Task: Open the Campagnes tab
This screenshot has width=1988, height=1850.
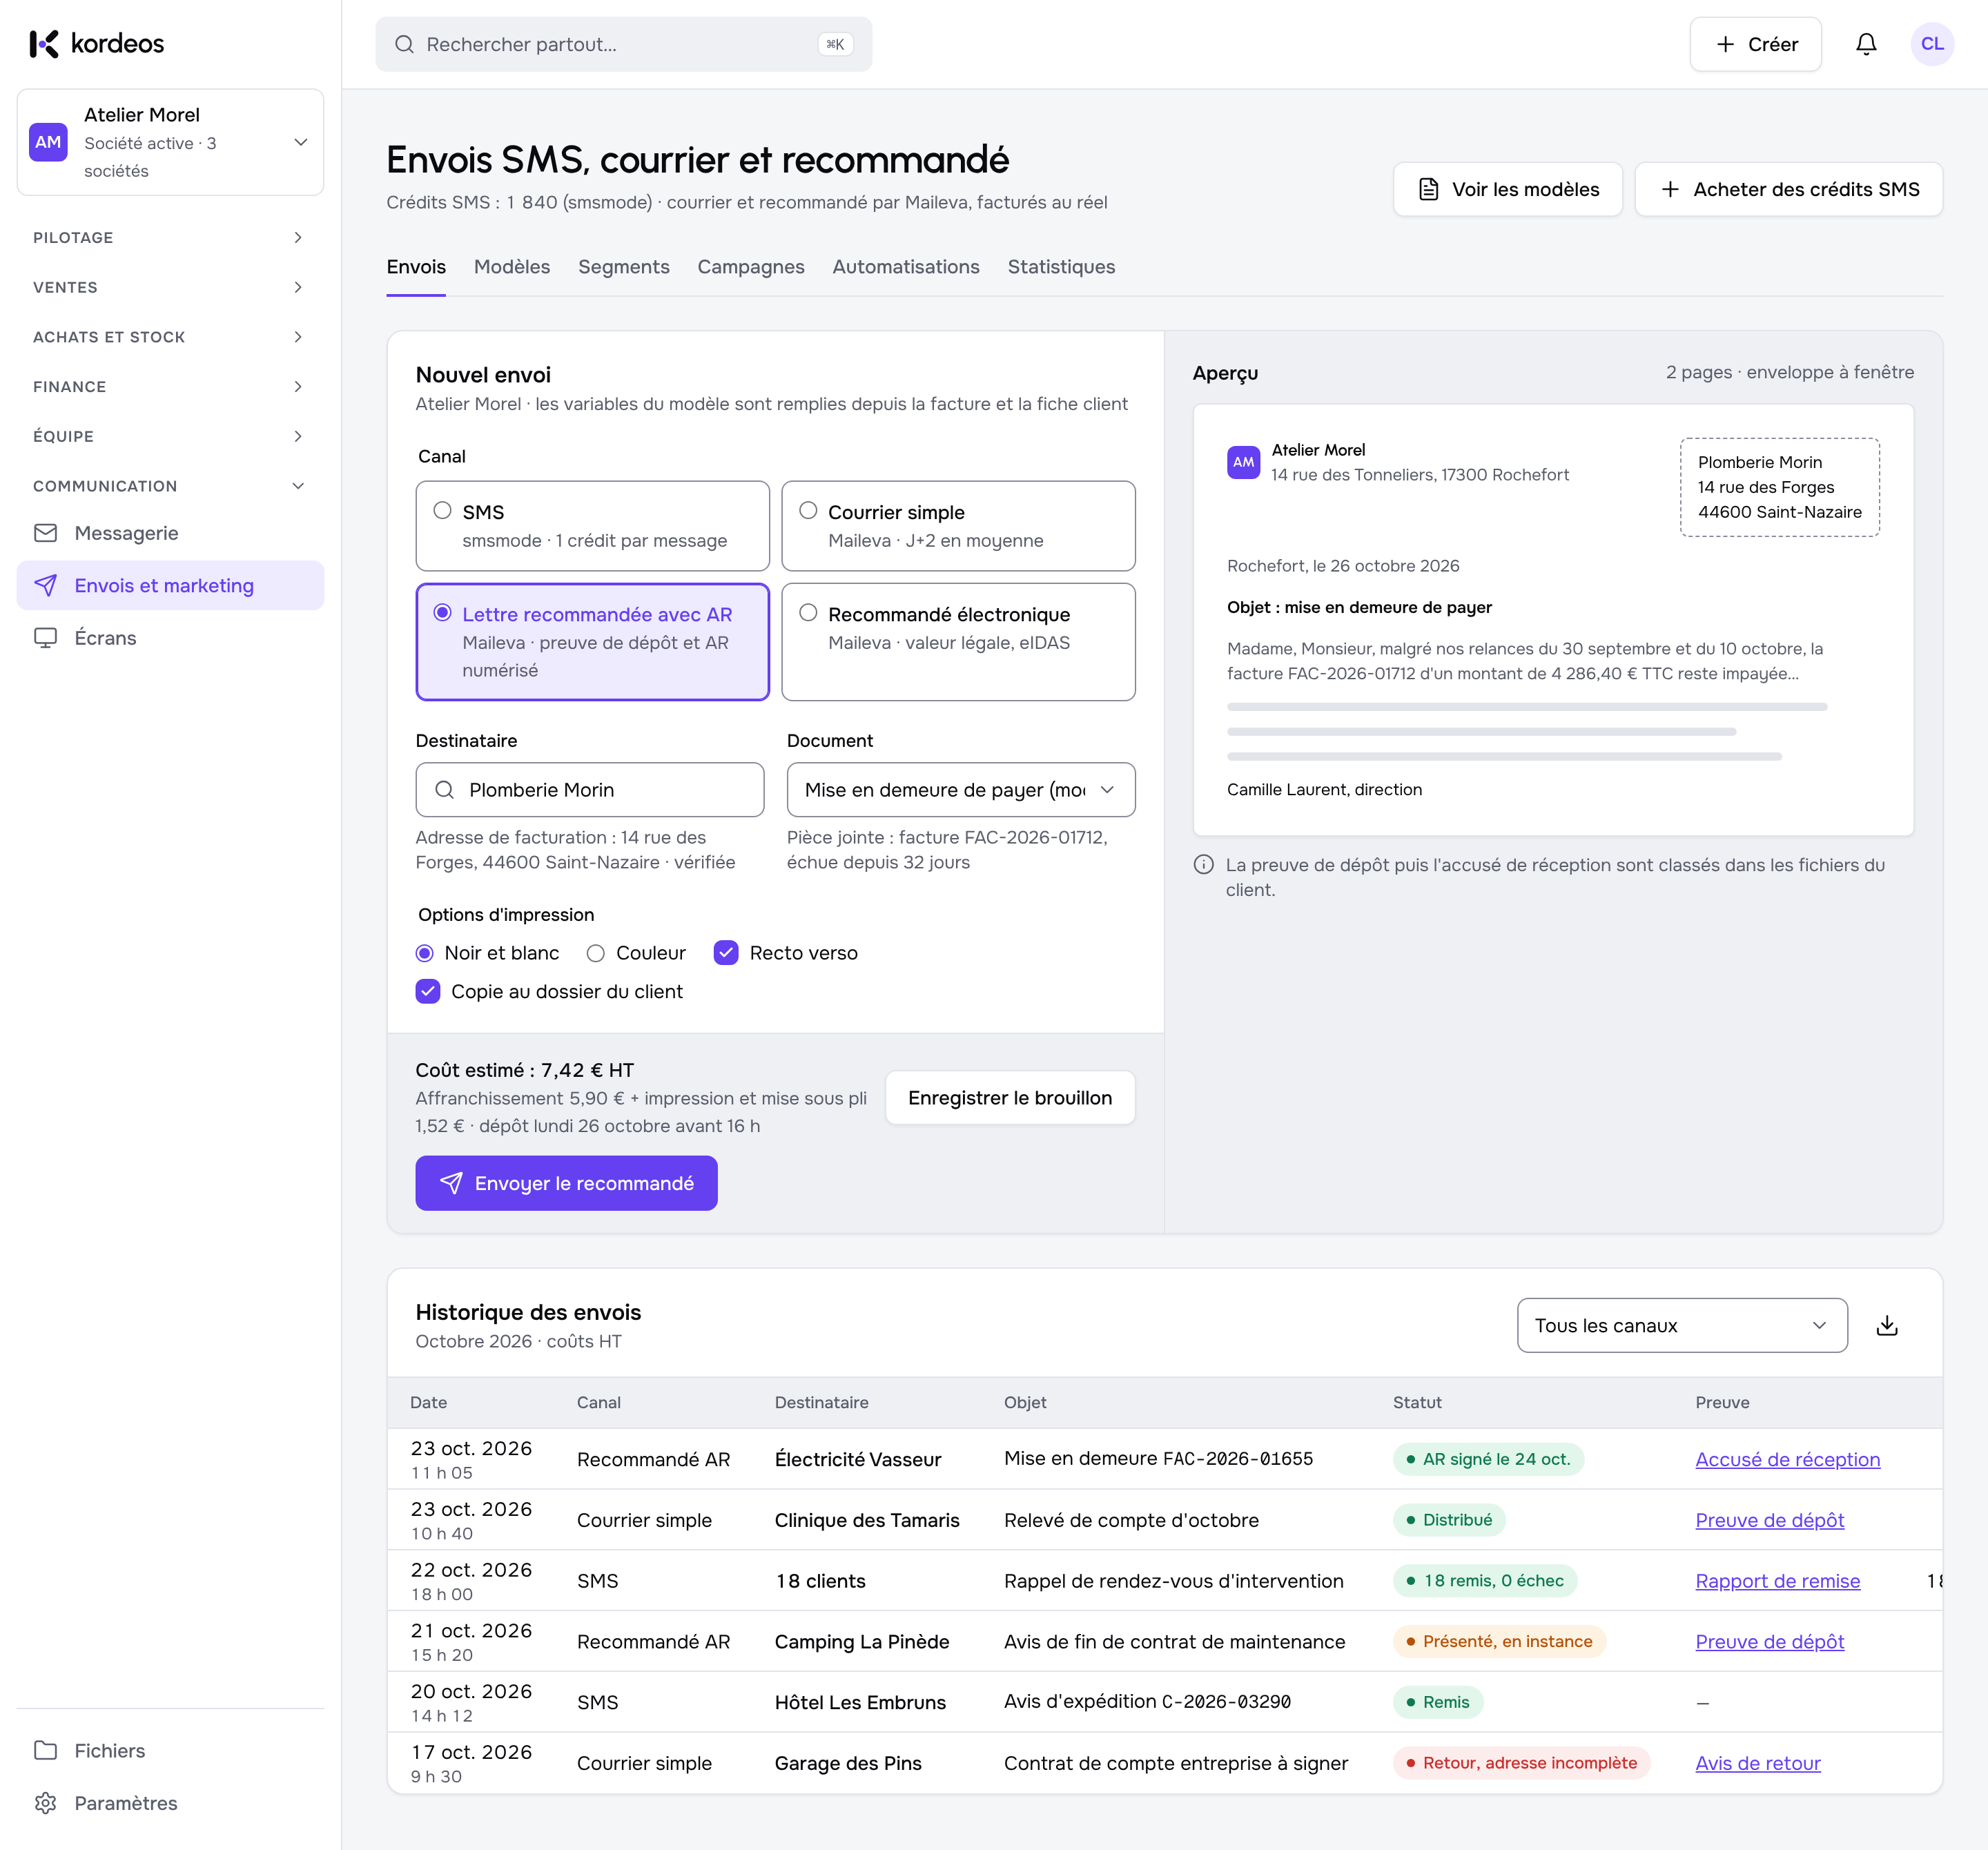Action: click(x=751, y=267)
